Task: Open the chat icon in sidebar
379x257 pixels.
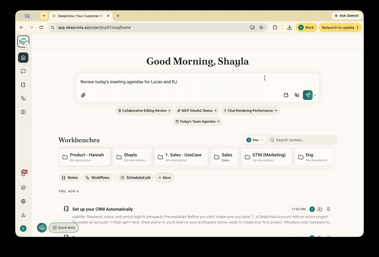Action: pyautogui.click(x=23, y=71)
